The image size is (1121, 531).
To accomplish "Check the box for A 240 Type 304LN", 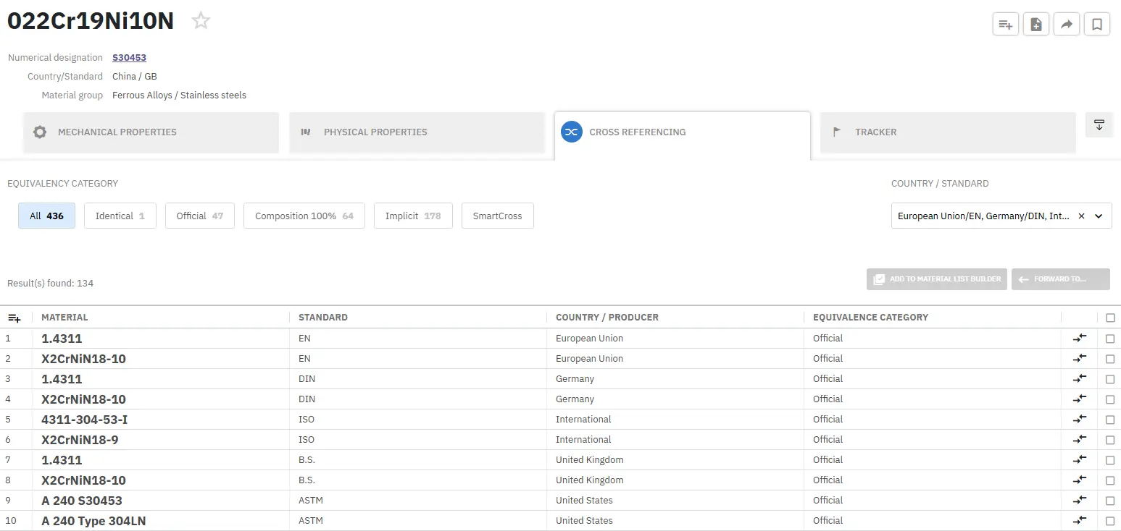I will (x=1110, y=521).
